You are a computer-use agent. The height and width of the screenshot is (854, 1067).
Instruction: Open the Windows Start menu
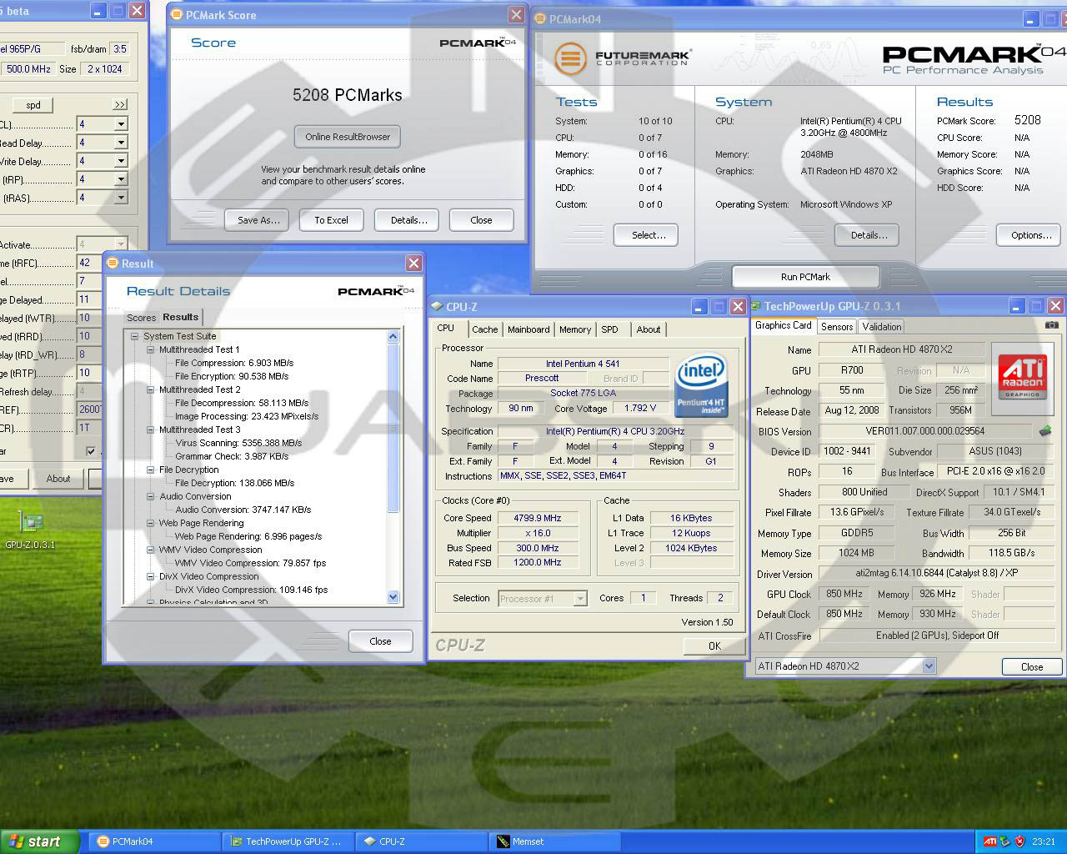tap(38, 841)
